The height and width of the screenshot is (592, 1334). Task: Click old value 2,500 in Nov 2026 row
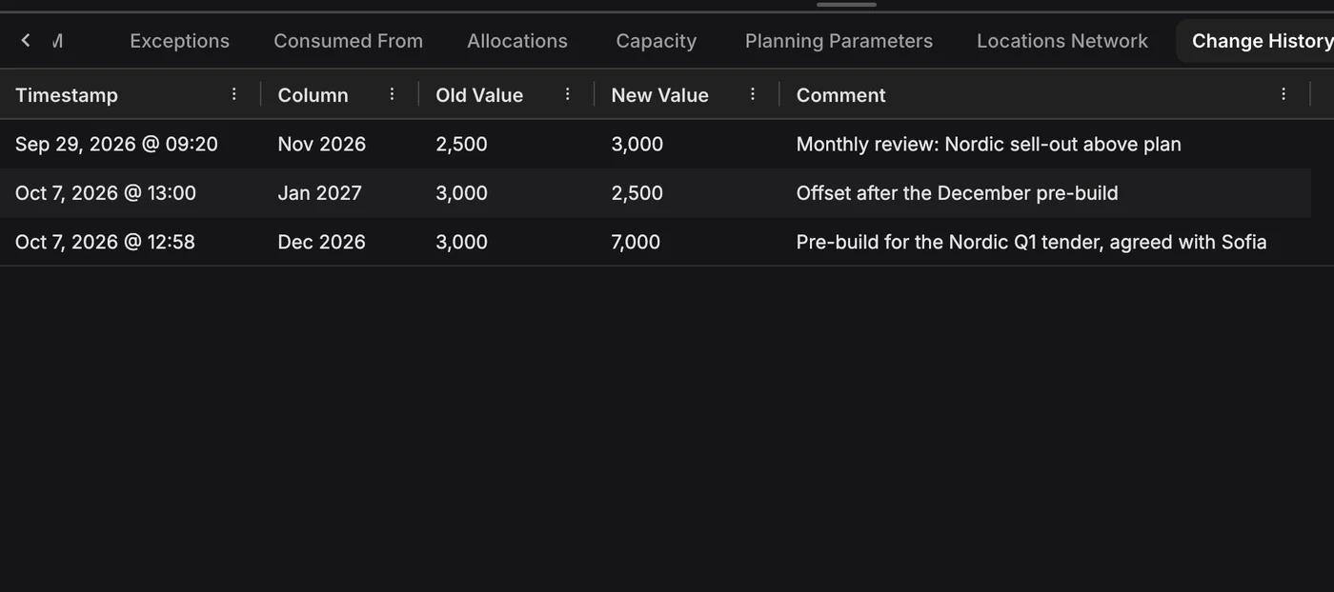coord(461,145)
